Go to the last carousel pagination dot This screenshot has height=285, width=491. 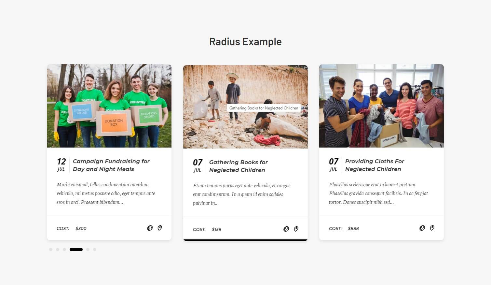pyautogui.click(x=95, y=249)
